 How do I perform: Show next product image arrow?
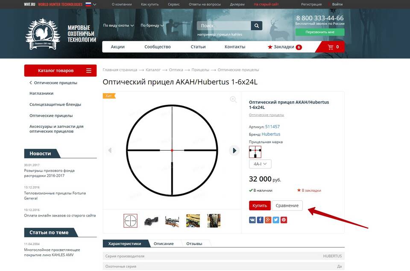pos(234,150)
